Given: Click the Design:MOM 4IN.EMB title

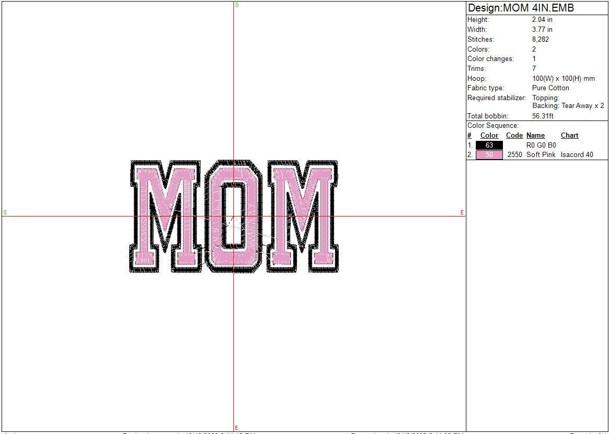Looking at the screenshot, I should 521,8.
